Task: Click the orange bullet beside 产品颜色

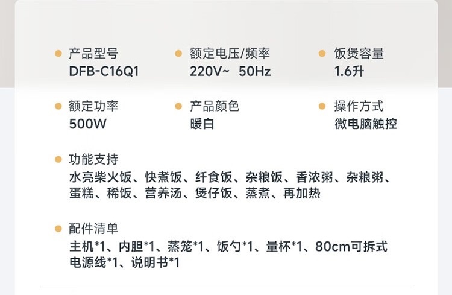Action: pyautogui.click(x=178, y=106)
